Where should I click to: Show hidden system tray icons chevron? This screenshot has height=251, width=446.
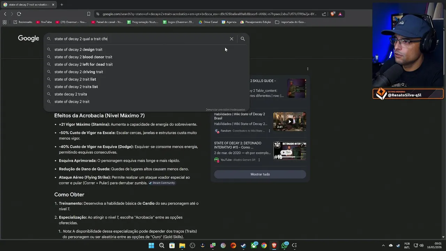(x=383, y=245)
